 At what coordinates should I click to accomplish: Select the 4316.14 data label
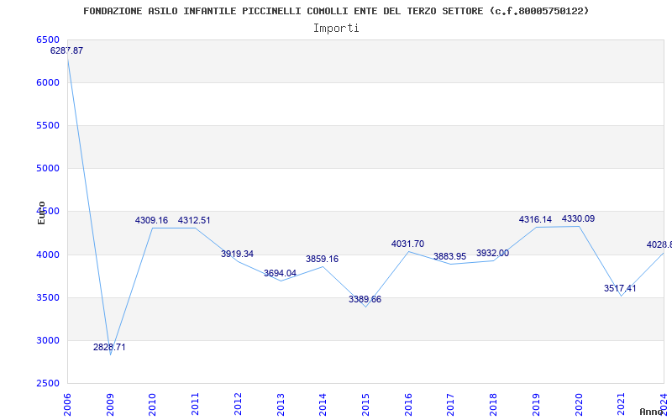tap(535, 219)
